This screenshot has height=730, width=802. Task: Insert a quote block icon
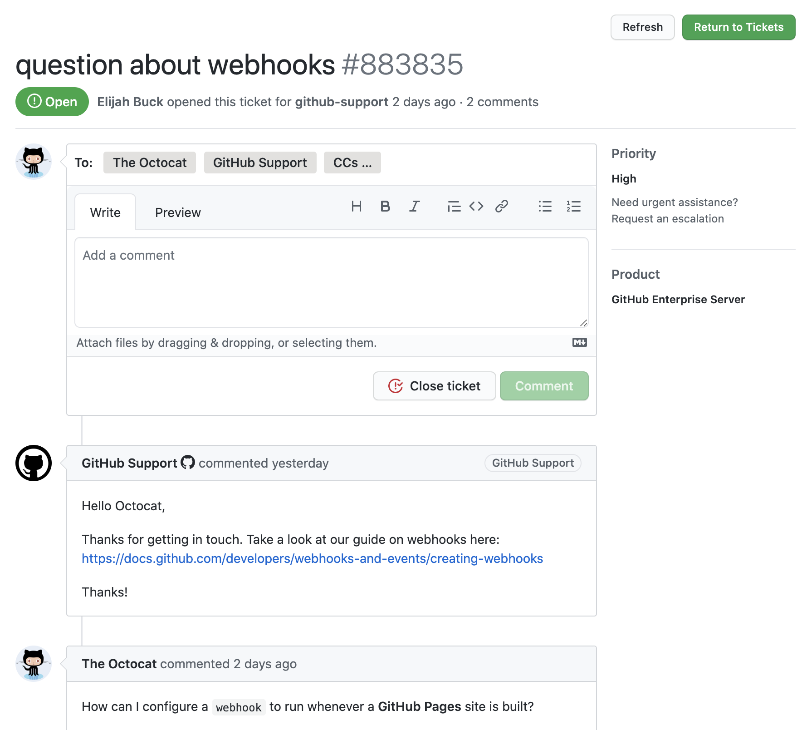point(454,207)
